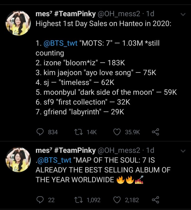Viewport: 191px width, 210px height.
Task: Open @BTS_twt mention in the sales ranking list
Action: click(60, 43)
